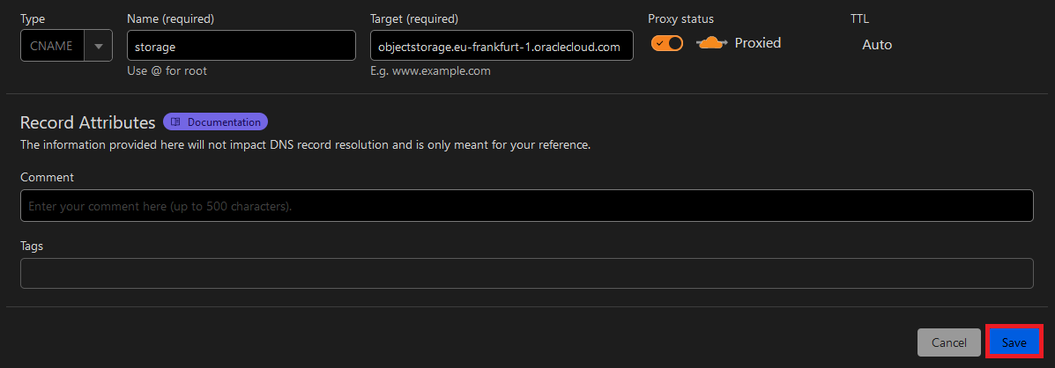Select the CNAME type combo box
Screen dimensions: 1055x368
click(x=53, y=46)
